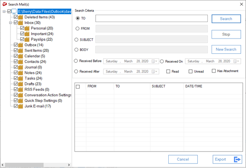The width and height of the screenshot is (246, 168).
Task: Click the Important folder icon
Action: click(x=27, y=34)
